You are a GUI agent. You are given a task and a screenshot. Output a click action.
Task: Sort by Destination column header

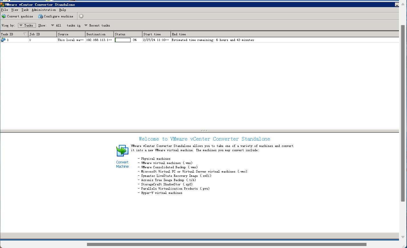(x=100, y=34)
